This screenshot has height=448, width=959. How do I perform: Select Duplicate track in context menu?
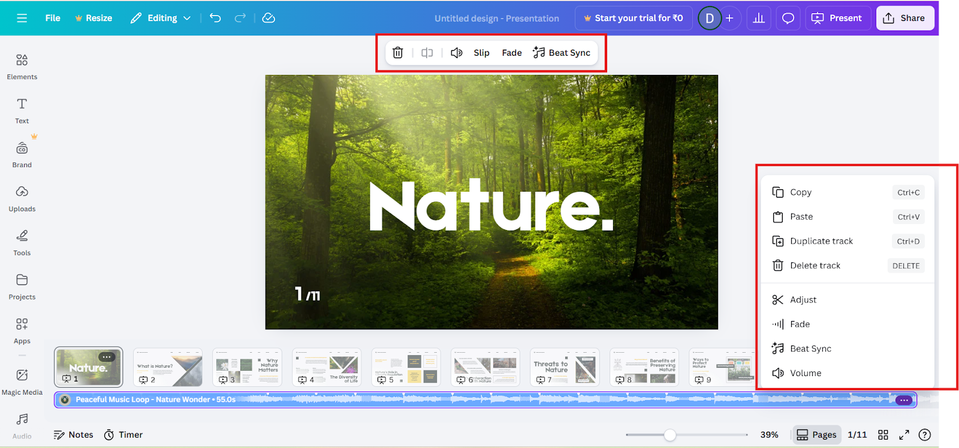[848, 241]
